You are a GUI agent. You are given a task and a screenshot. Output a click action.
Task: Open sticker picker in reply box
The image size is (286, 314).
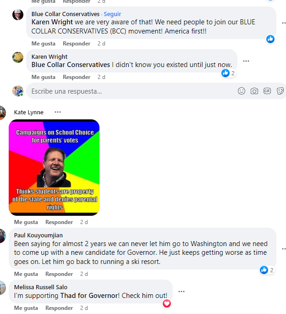280,91
